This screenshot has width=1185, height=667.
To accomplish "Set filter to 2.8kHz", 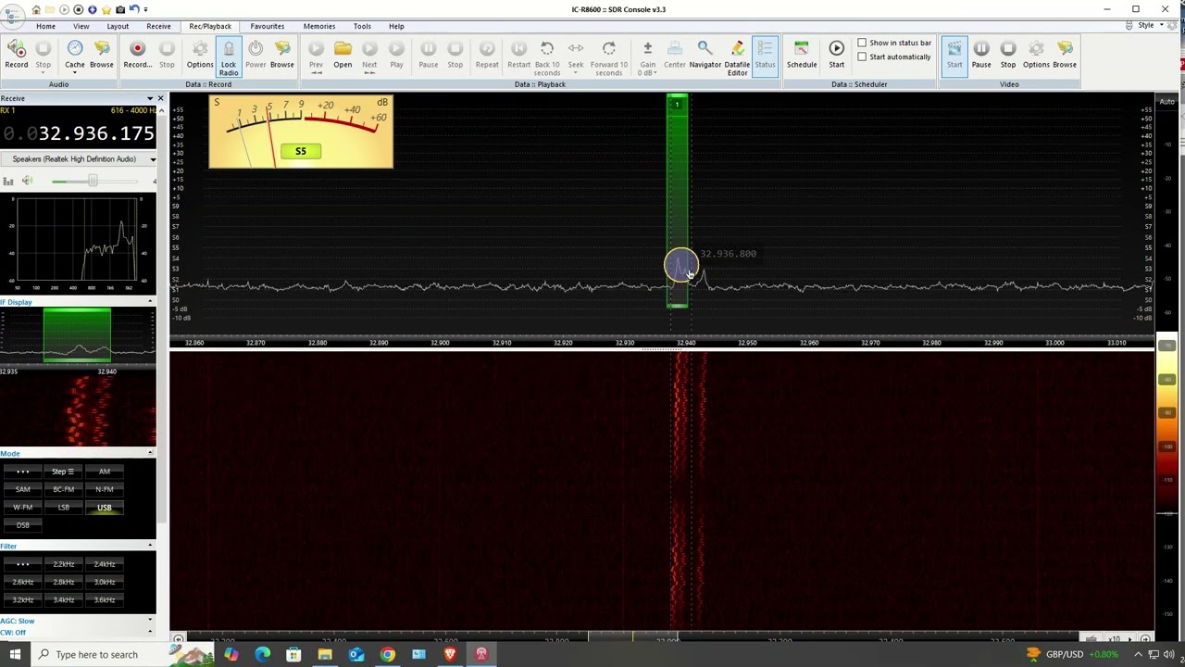I will pos(64,582).
